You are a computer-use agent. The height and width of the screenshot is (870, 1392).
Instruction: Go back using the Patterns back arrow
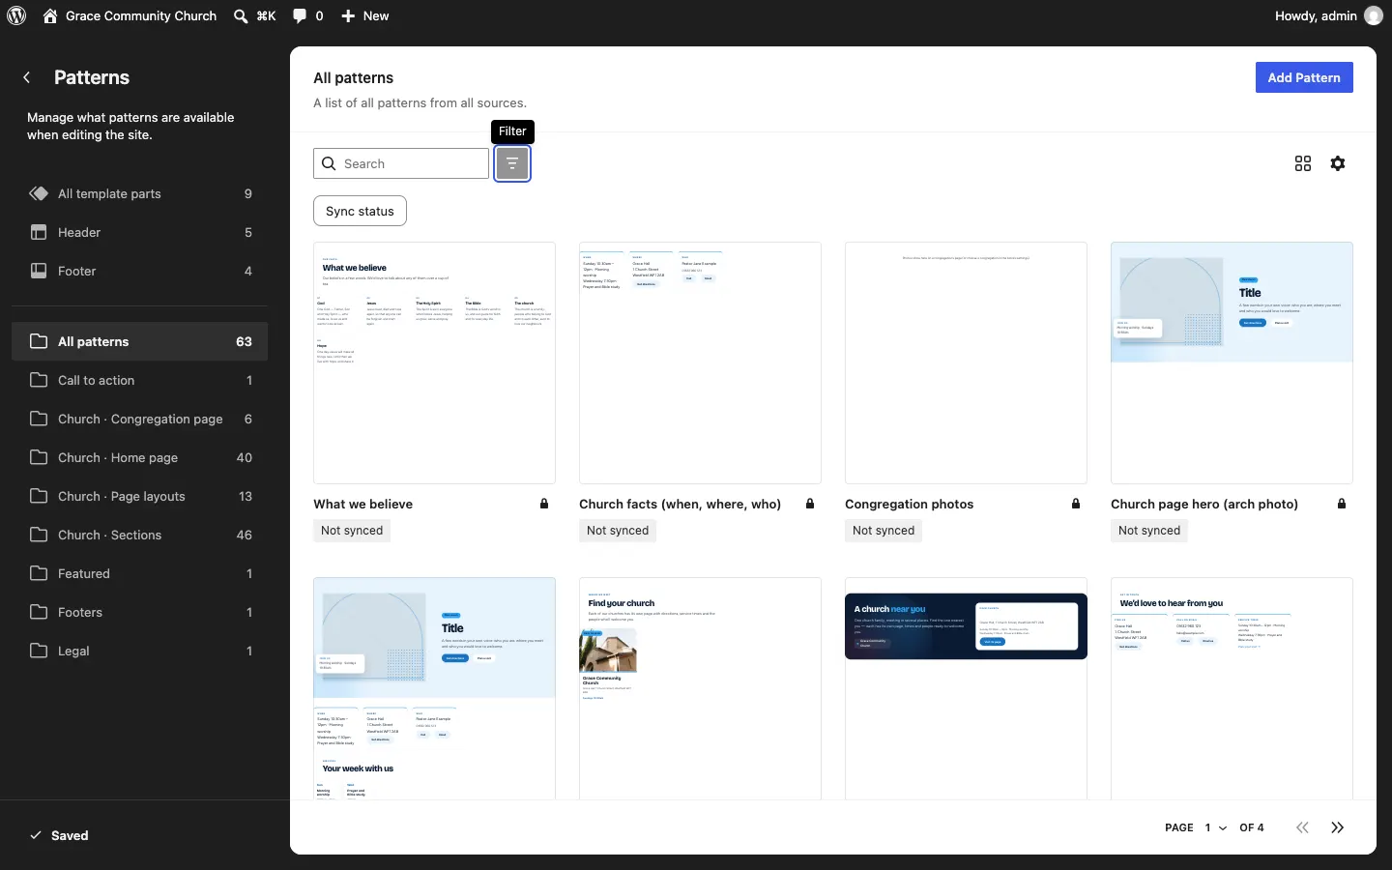pos(27,77)
